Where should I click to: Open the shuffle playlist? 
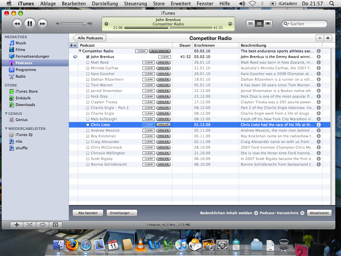22,148
